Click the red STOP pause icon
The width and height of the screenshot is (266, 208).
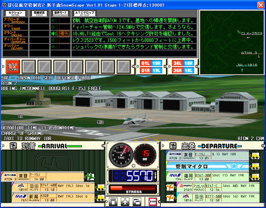[152, 201]
